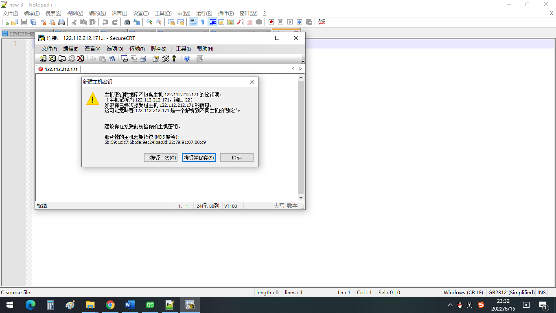Image resolution: width=556 pixels, height=313 pixels.
Task: Click the SecureCRT terminal vertical scrollbar
Action: pyautogui.click(x=301, y=137)
